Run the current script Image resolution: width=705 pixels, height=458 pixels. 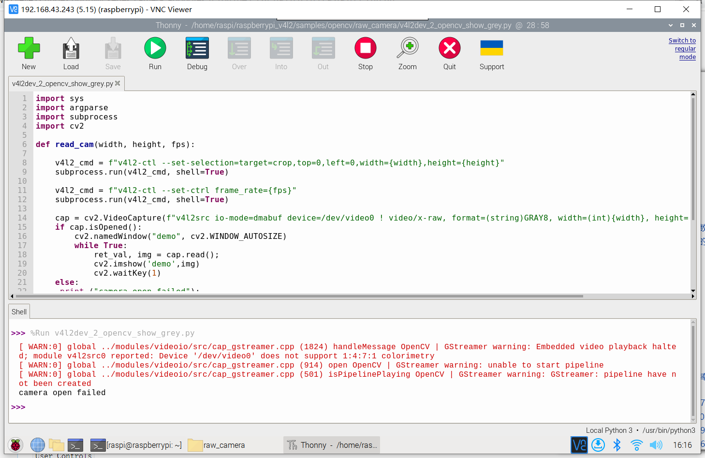tap(155, 48)
